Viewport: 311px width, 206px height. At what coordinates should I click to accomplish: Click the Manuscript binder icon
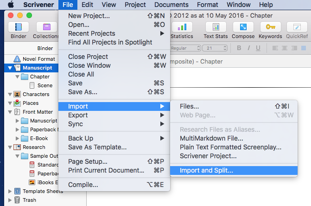[17, 68]
